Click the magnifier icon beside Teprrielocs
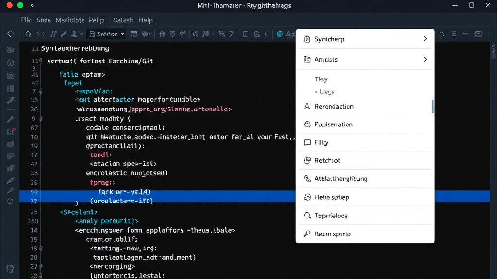 (x=307, y=216)
